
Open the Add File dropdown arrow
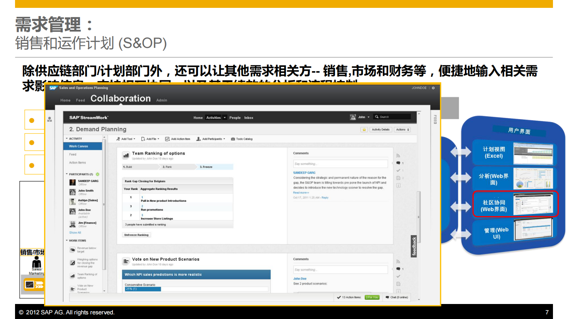158,139
